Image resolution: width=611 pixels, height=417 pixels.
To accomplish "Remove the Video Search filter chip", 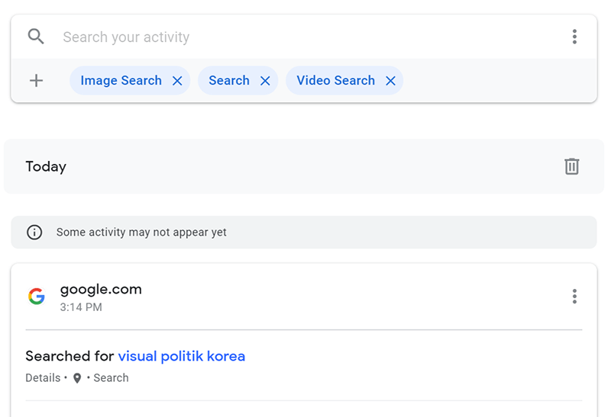I will pos(390,81).
